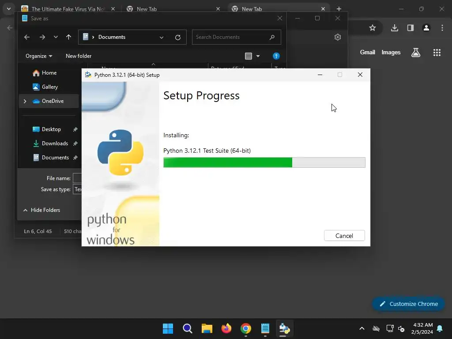The width and height of the screenshot is (452, 339).
Task: Switch to the middle New Tab
Action: [173, 9]
